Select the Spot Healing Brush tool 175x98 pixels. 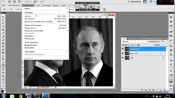point(3,36)
